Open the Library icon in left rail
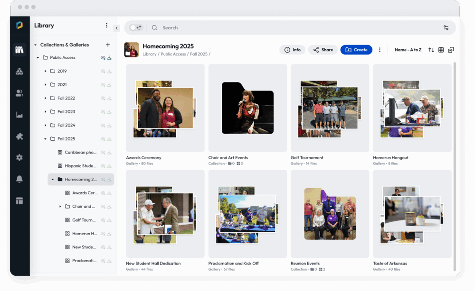This screenshot has height=291, width=475. 19,50
